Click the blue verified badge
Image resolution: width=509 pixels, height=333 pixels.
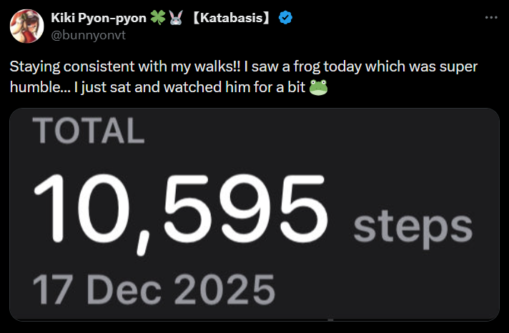click(285, 18)
